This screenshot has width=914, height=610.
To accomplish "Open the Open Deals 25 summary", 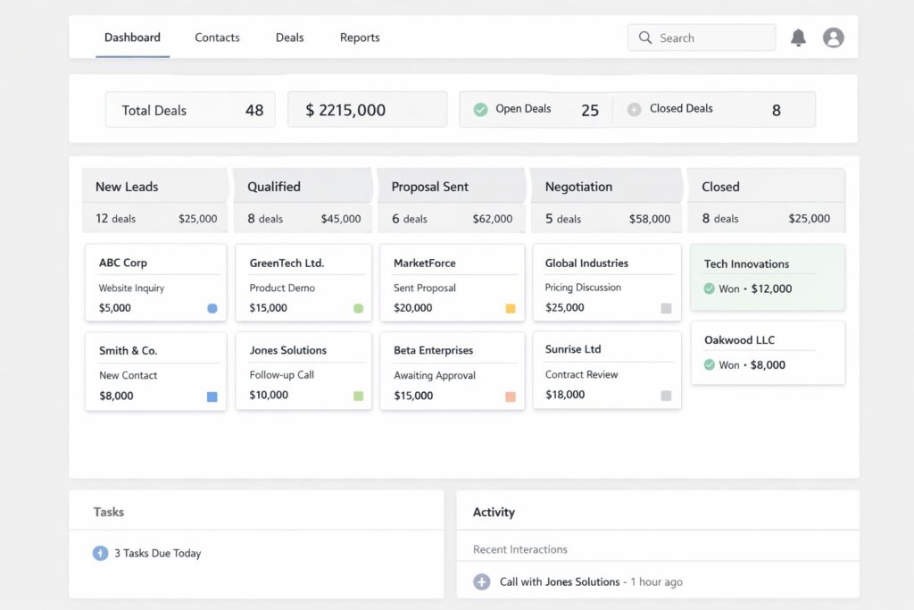I will click(x=536, y=110).
